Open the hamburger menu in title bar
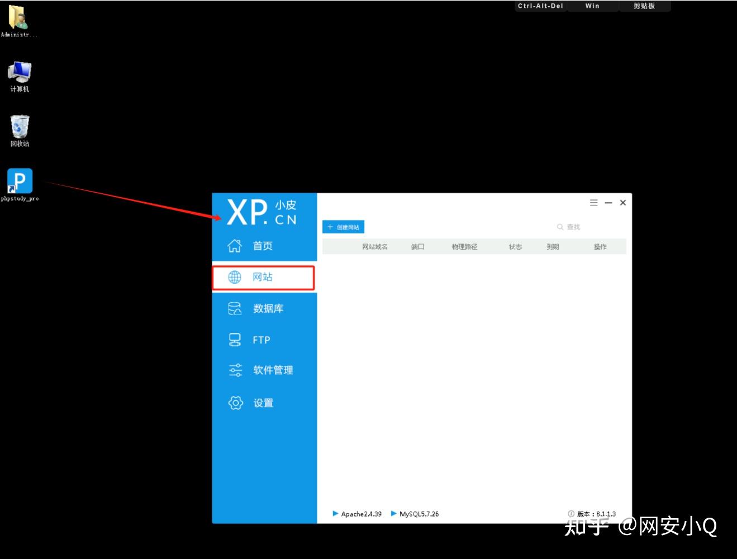Image resolution: width=737 pixels, height=559 pixels. pyautogui.click(x=593, y=203)
